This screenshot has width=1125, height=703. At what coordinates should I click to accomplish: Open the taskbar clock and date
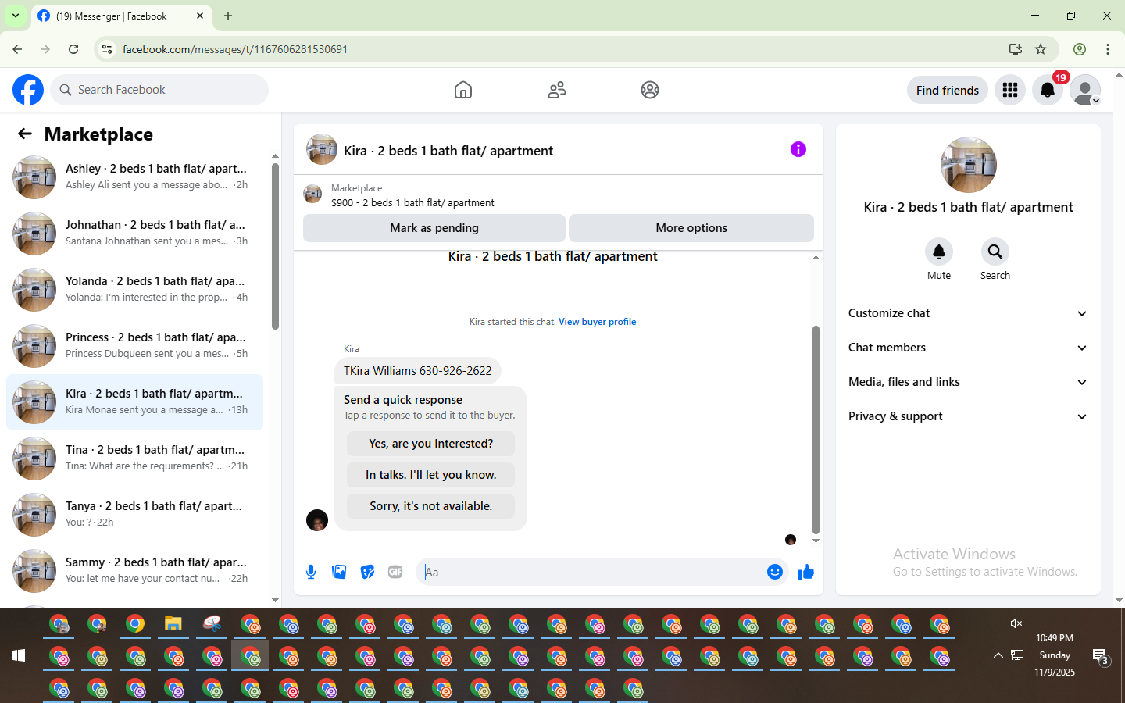pyautogui.click(x=1055, y=655)
